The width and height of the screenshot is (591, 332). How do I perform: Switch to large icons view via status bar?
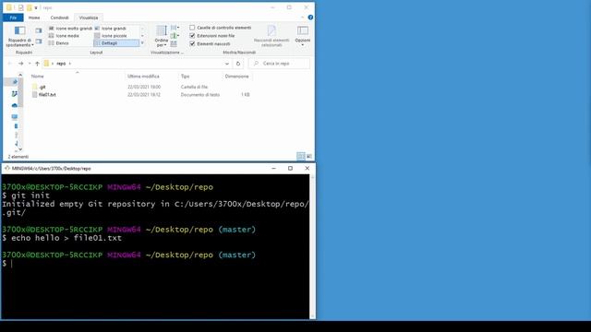click(x=309, y=156)
